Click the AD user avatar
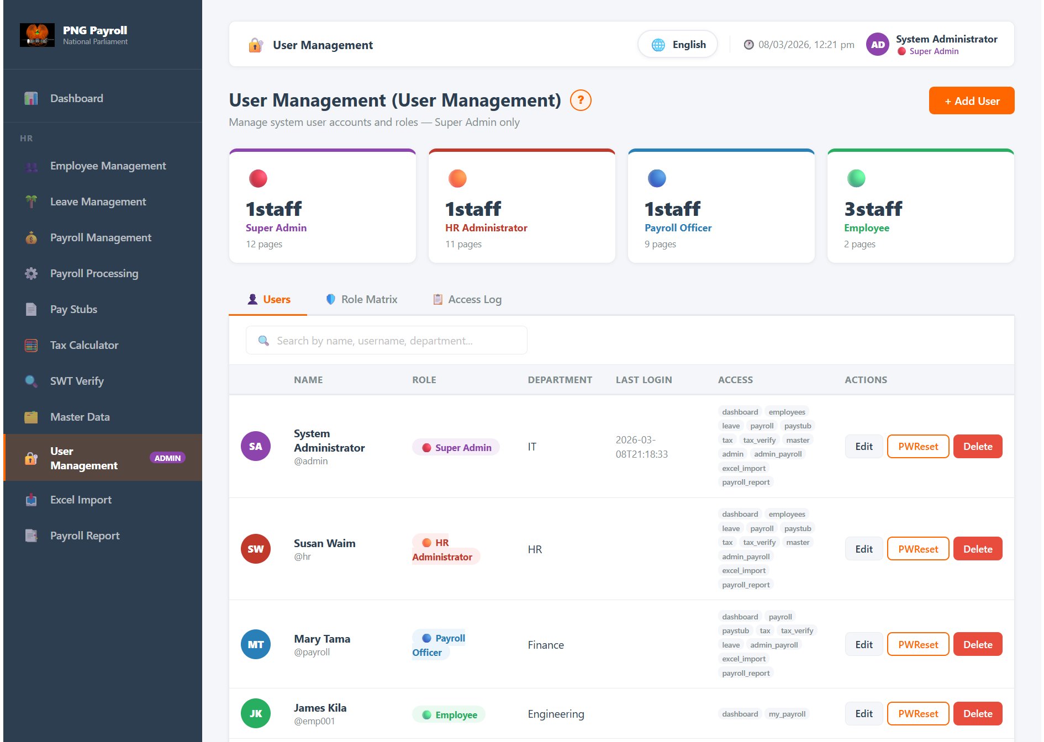The image size is (1044, 742). (x=878, y=45)
